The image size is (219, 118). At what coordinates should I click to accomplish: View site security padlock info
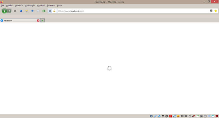click(54, 11)
